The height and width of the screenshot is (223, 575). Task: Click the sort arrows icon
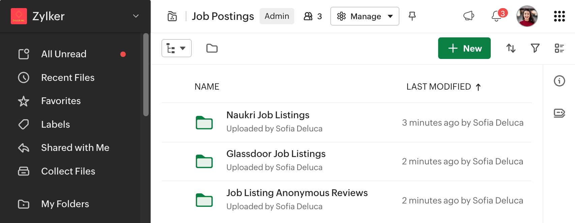(511, 48)
